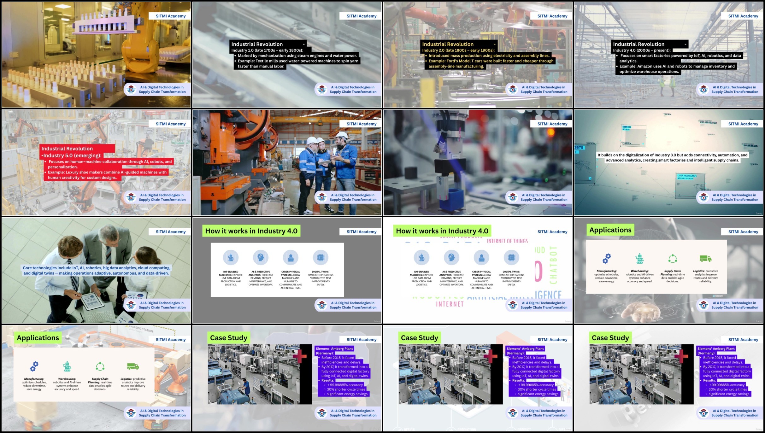Screen dimensions: 765x433
Task: Click SITMI logo badge in robotic gripper close-up frame
Action: point(513,197)
